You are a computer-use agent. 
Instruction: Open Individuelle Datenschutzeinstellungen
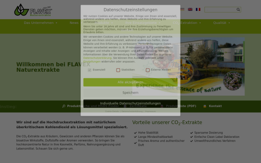(130, 103)
